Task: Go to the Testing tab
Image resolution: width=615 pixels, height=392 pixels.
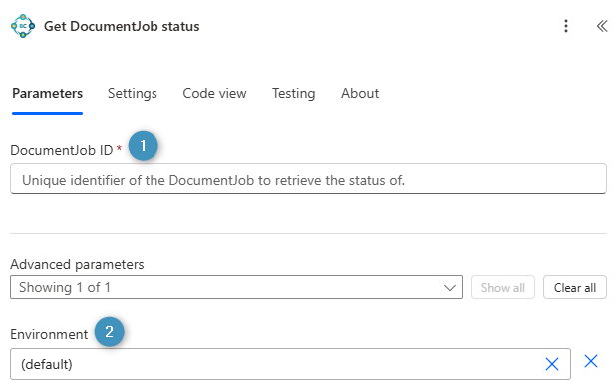Action: 293,94
